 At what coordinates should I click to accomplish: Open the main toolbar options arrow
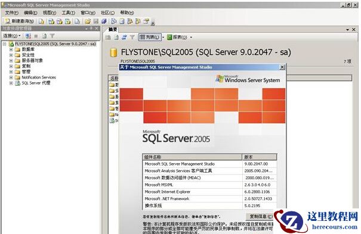tap(153, 23)
